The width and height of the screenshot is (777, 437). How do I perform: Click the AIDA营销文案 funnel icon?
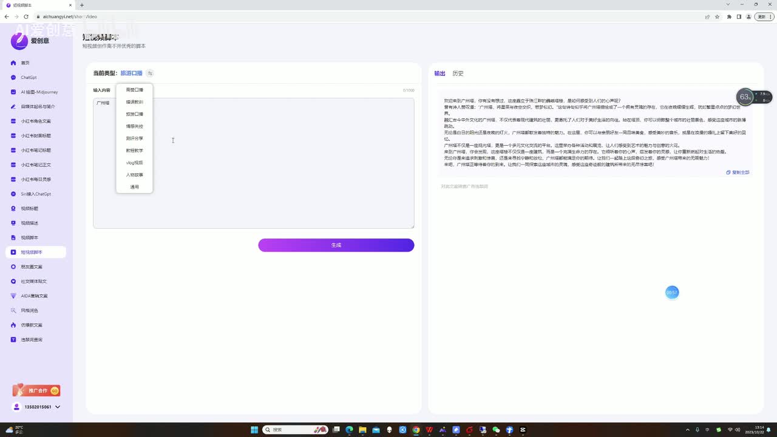[x=13, y=296]
